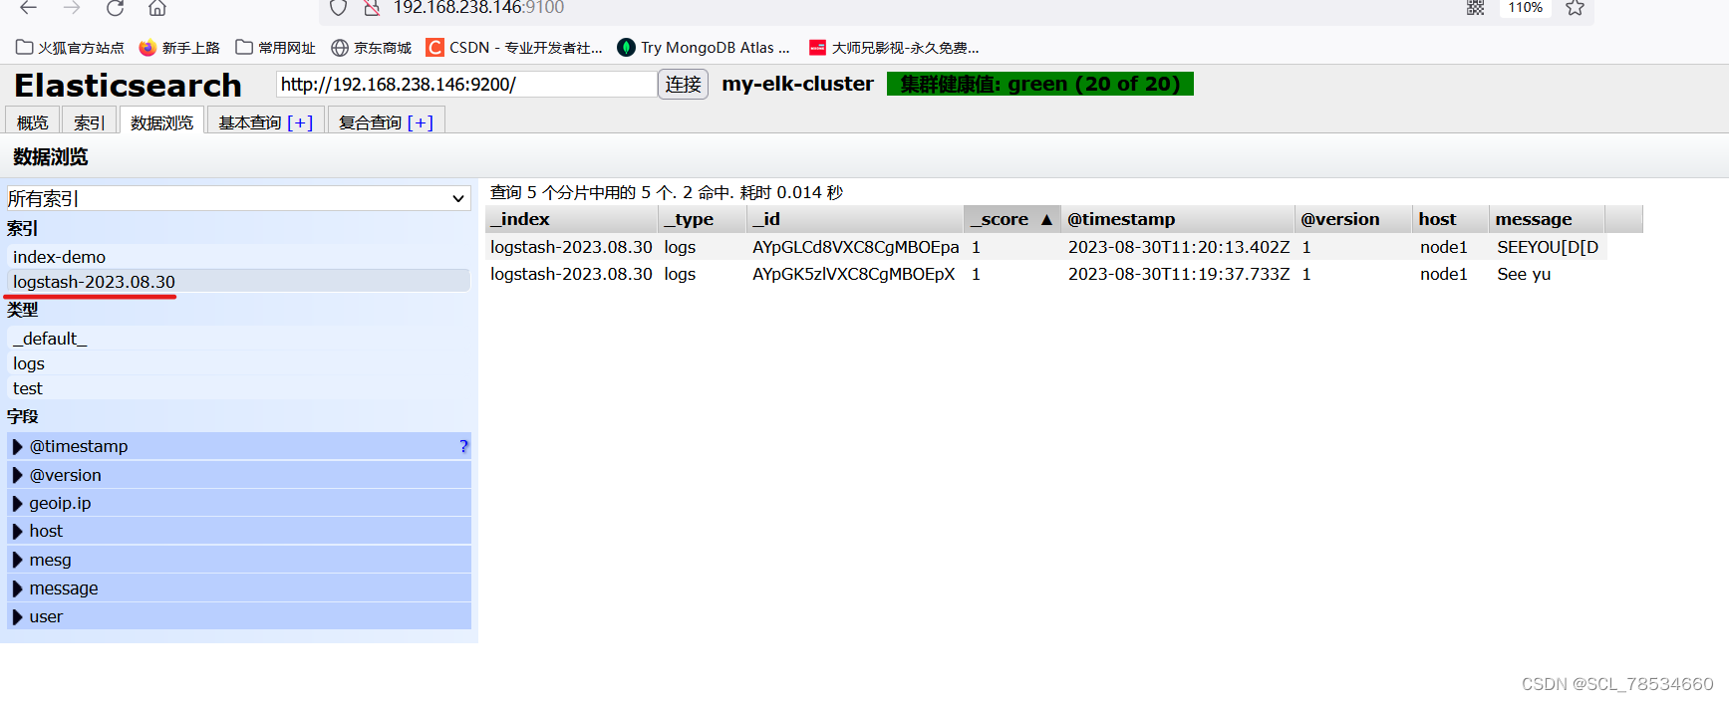The width and height of the screenshot is (1729, 702).
Task: Click the browser address bar URL
Action: [x=479, y=8]
